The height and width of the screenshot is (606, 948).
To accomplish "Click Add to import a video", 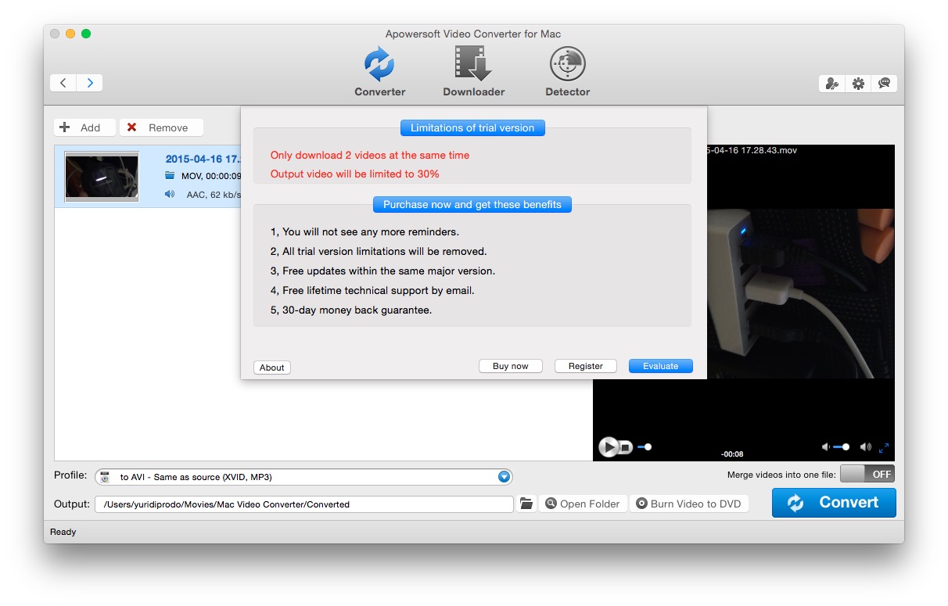I will click(84, 127).
